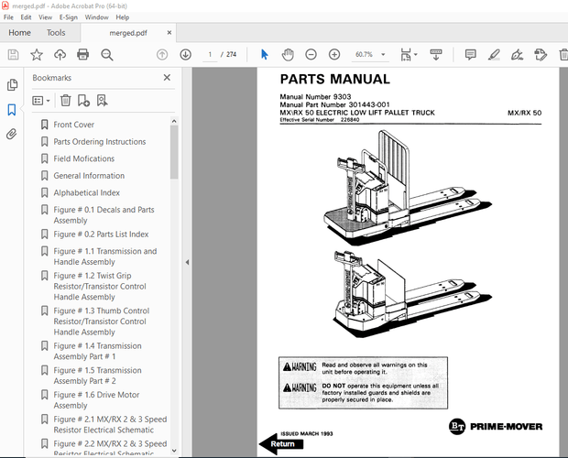The height and width of the screenshot is (458, 568).
Task: Open Parts Ordering Instructions bookmark
Action: coord(100,142)
